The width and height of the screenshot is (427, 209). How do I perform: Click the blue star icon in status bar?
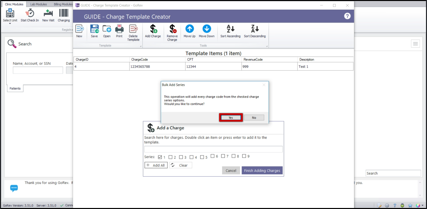point(410,205)
